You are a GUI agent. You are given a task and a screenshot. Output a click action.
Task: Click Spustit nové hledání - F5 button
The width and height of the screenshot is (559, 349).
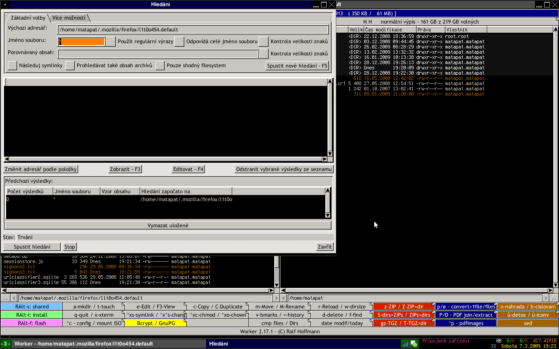point(297,66)
